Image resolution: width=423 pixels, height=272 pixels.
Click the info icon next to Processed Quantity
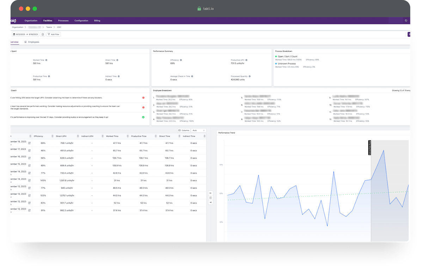tap(249, 76)
